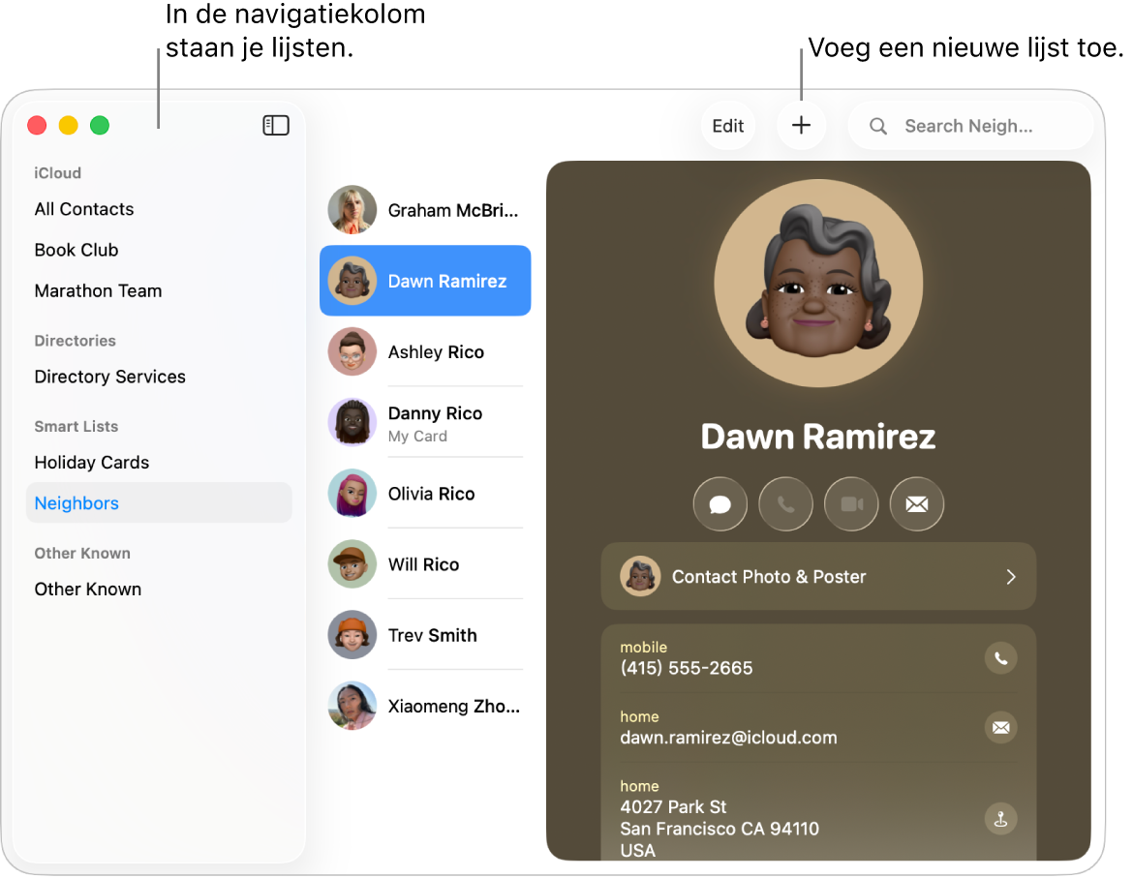This screenshot has height=878, width=1133.
Task: Click Danny Rico's memoji avatar
Action: tap(352, 422)
